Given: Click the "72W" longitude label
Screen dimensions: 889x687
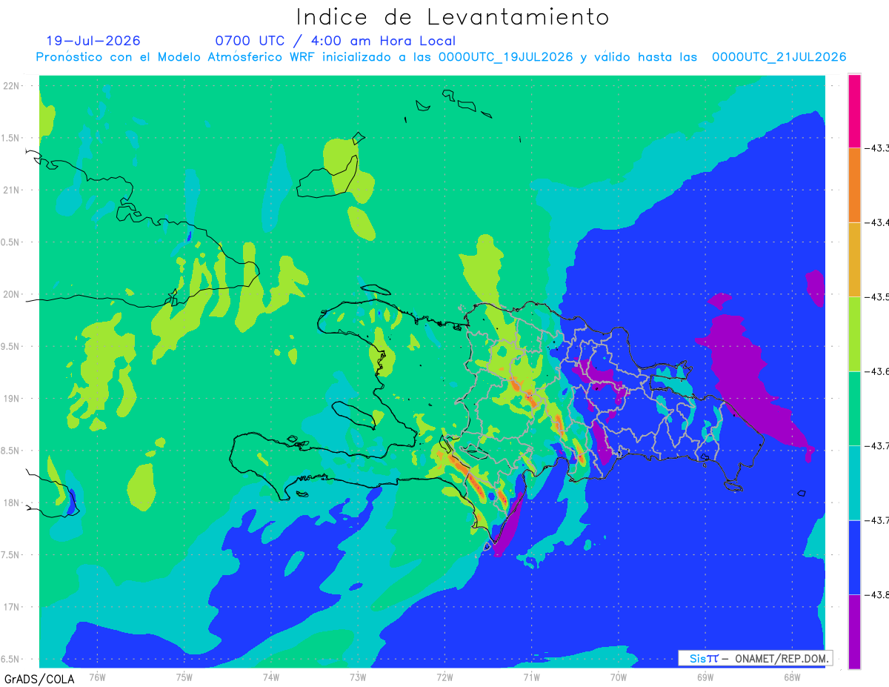Looking at the screenshot, I should click(x=444, y=677).
